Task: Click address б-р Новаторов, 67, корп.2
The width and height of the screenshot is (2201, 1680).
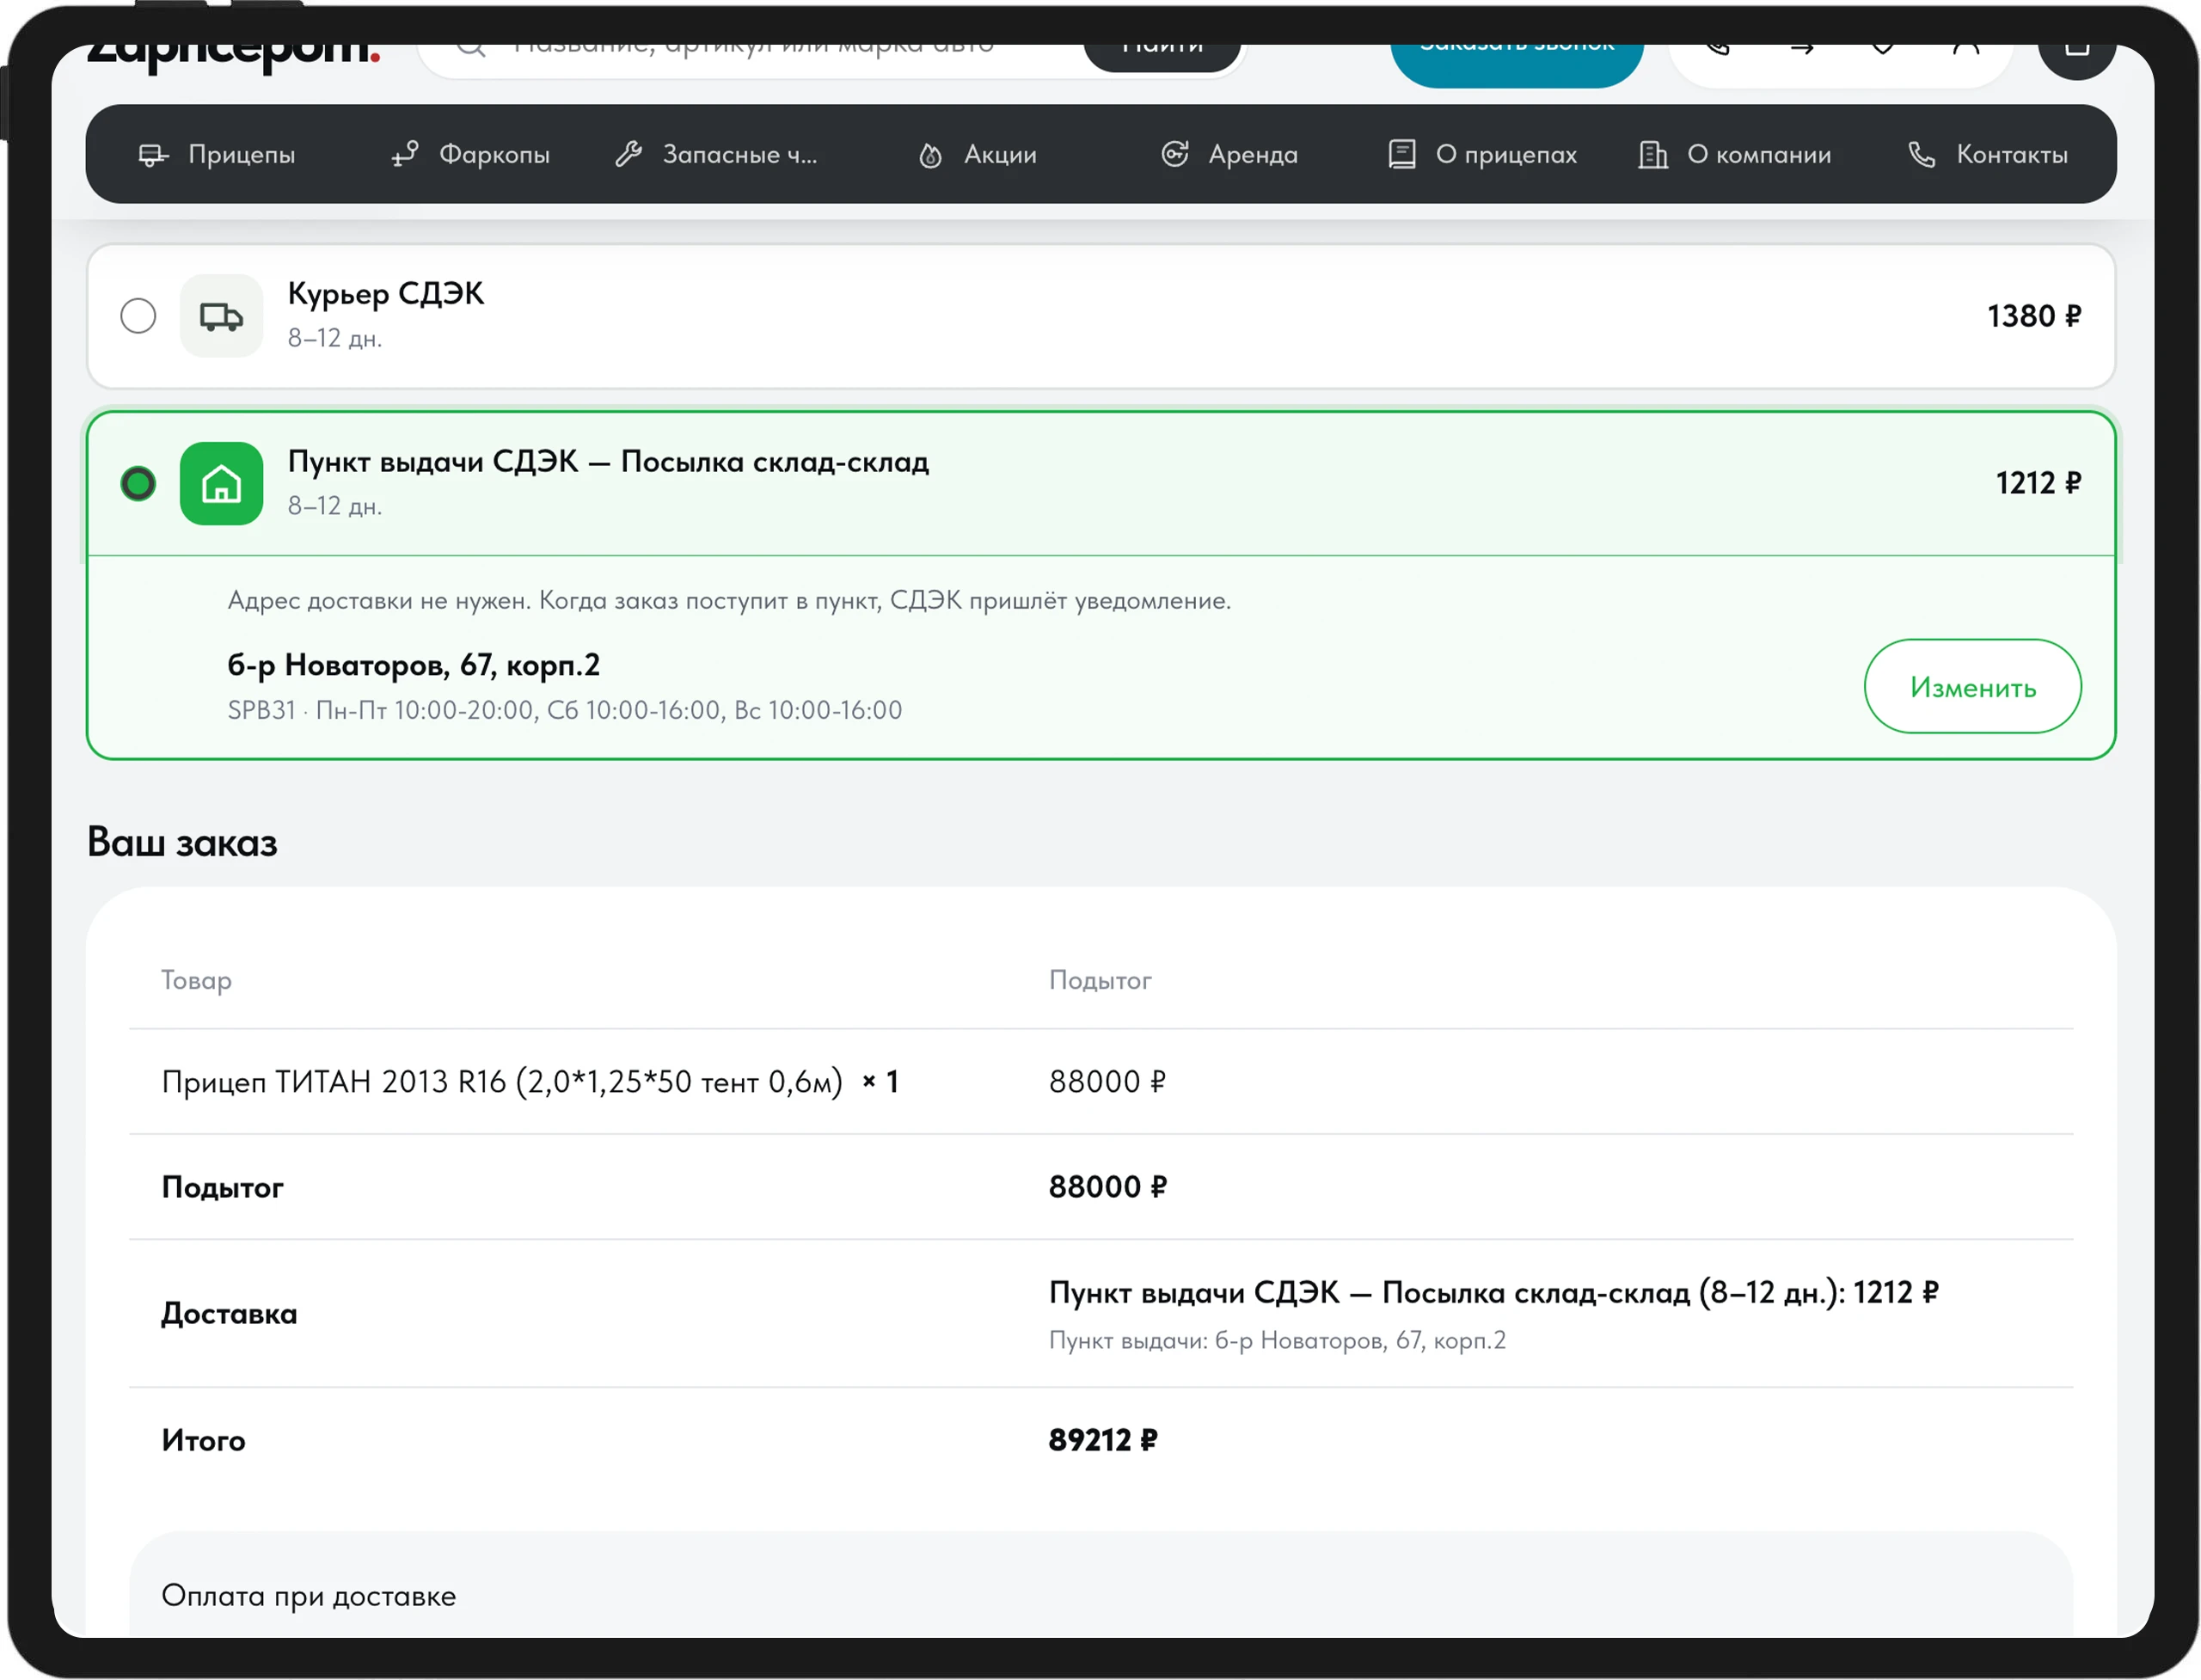Action: tap(413, 665)
